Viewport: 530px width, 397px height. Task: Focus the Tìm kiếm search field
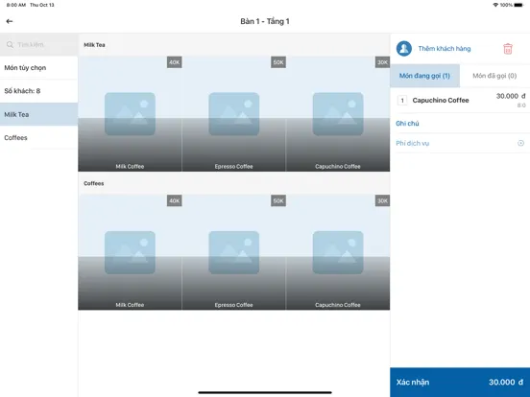tap(38, 44)
